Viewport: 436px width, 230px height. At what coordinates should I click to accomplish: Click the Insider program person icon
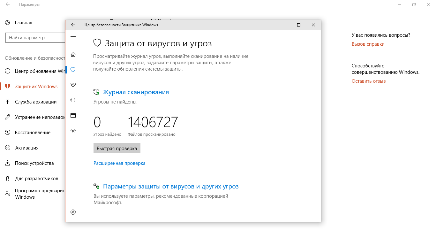point(8,194)
